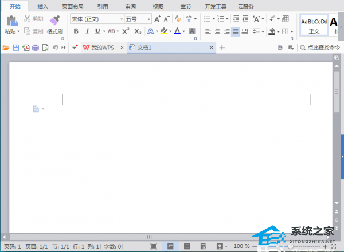Click the undo arrow
344x252 pixels.
55,48
